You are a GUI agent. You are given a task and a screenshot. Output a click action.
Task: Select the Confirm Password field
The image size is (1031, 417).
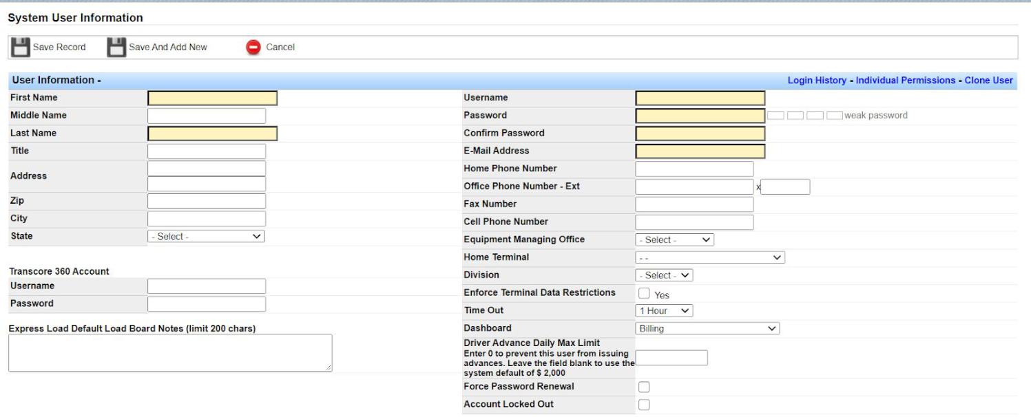click(700, 133)
